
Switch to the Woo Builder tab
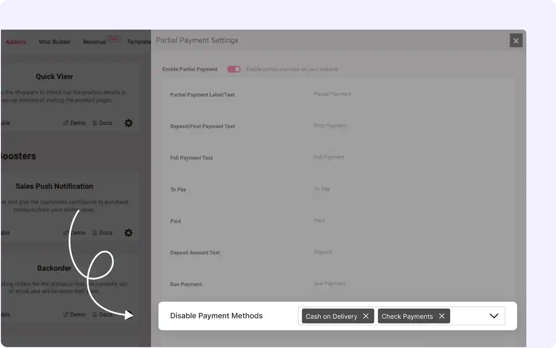(55, 42)
